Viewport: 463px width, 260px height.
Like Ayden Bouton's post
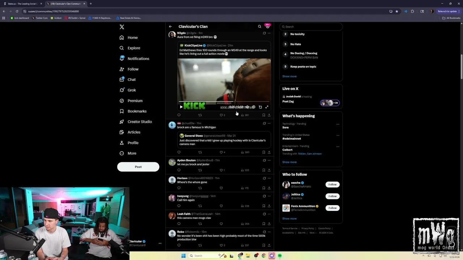pyautogui.click(x=221, y=170)
